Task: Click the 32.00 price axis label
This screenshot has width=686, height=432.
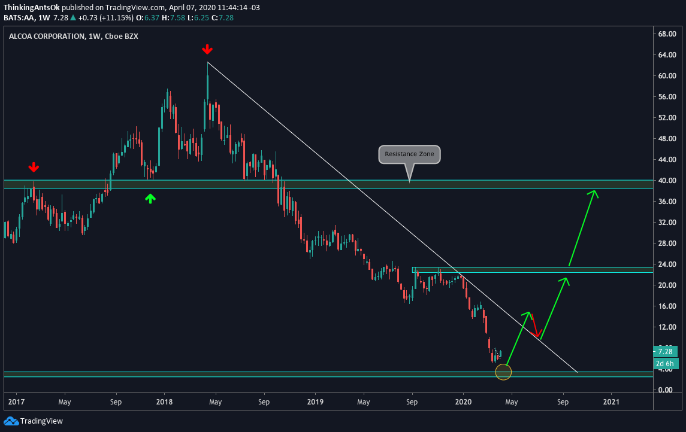Action: pos(667,223)
